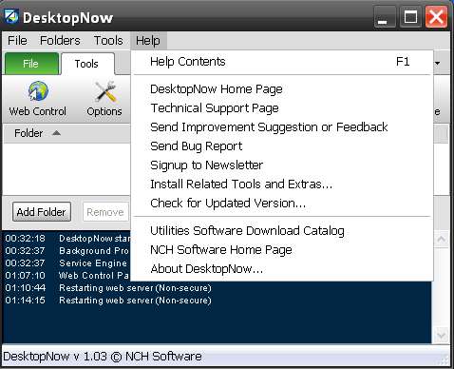
Task: Open the Folders menu
Action: (60, 41)
